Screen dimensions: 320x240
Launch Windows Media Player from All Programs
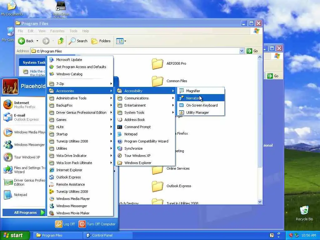[x=80, y=199]
